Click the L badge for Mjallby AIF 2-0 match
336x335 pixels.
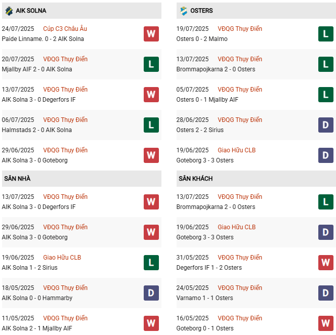click(x=151, y=64)
